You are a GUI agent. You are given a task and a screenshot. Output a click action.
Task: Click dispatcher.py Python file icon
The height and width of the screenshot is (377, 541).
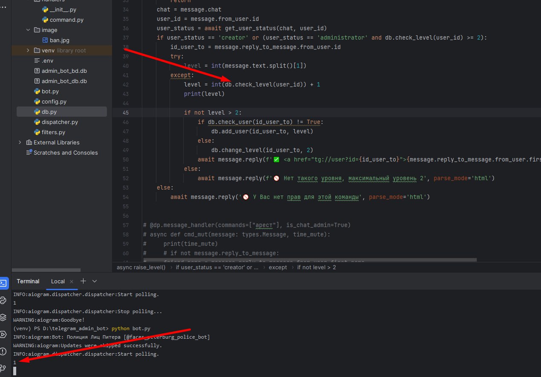pos(37,122)
